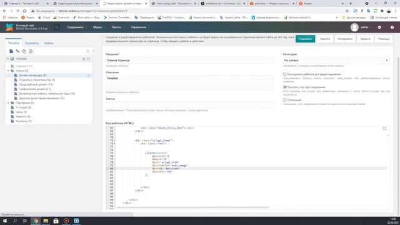
Task: Click the Описание textarea
Action: 189,82
